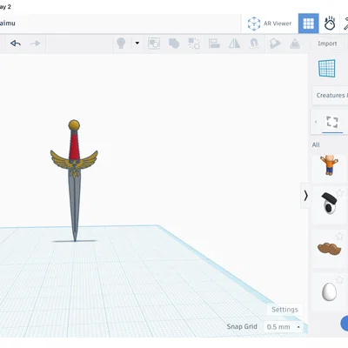Viewport: 348px width, 348px height.
Task: Undo the last action
Action: (x=16, y=43)
